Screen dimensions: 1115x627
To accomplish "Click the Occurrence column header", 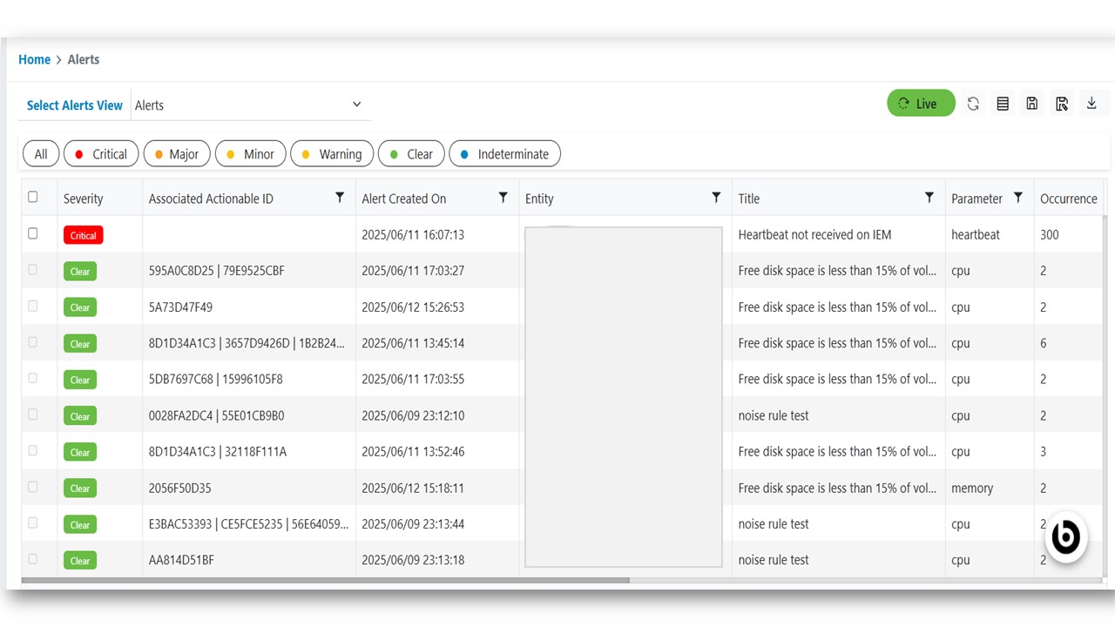I will point(1069,199).
